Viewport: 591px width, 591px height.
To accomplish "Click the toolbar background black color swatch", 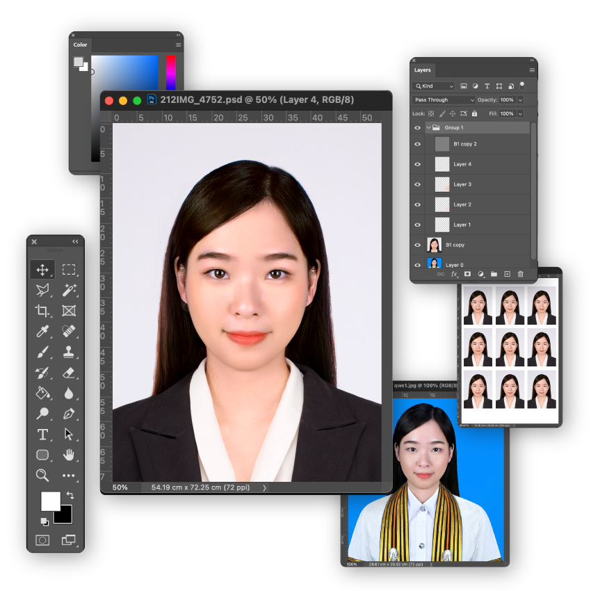I will pos(66,518).
